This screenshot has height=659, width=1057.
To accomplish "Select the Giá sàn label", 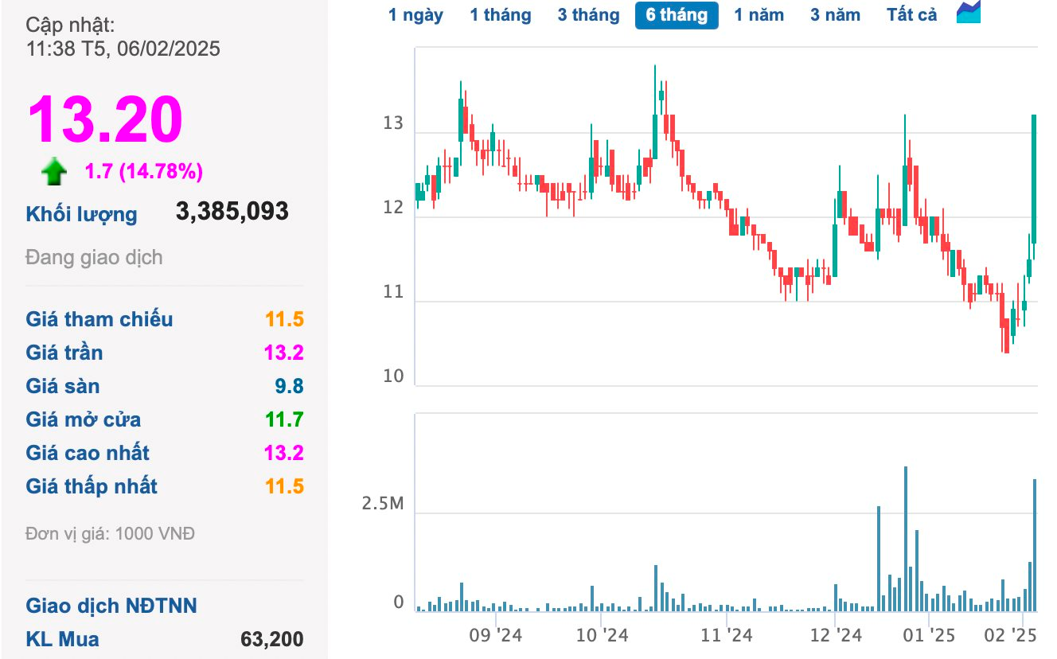I will tap(63, 387).
